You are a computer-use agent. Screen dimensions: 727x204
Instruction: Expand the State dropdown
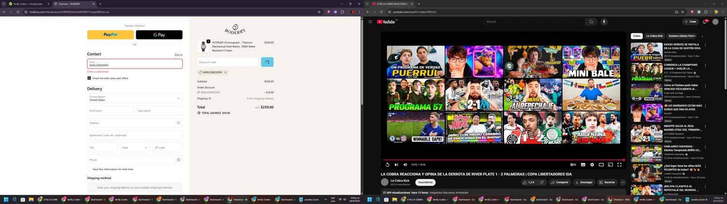[135, 147]
